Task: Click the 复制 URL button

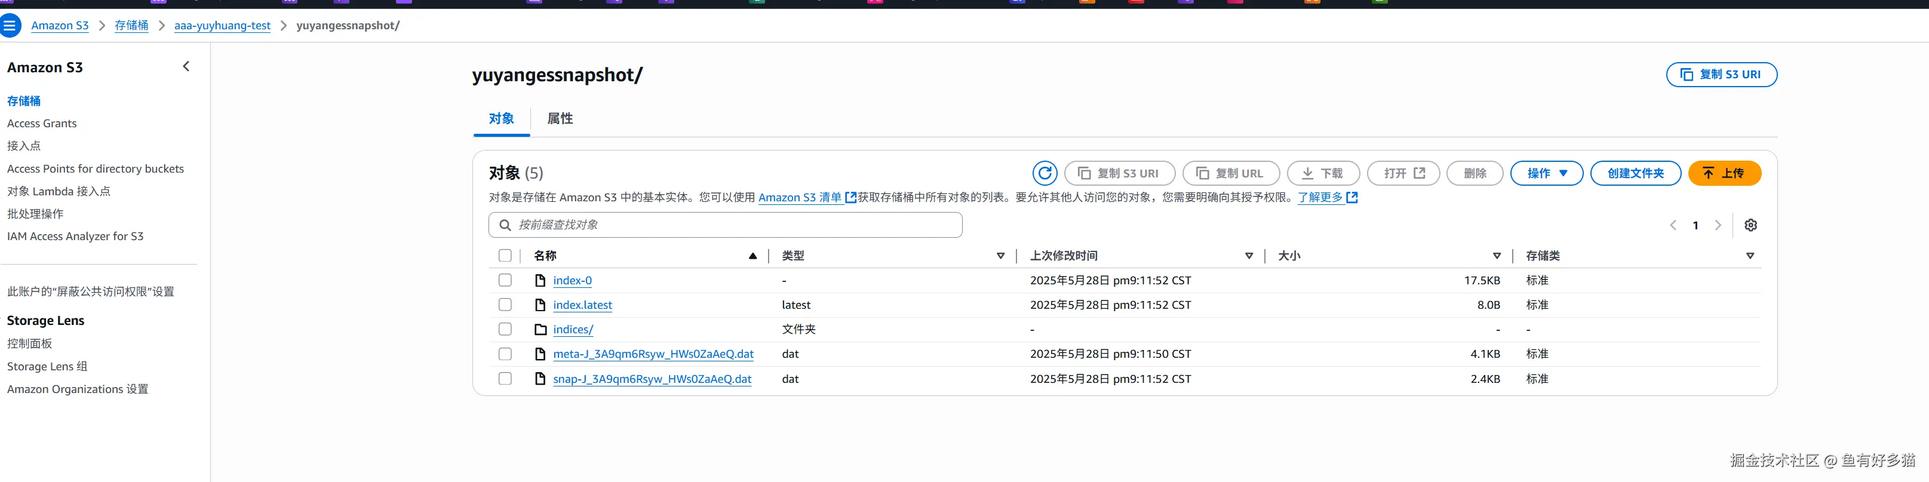Action: 1230,173
